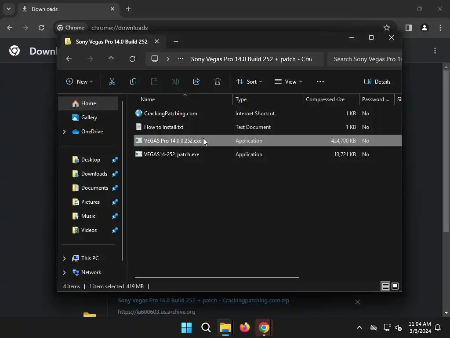Open a new Chrome tab
The height and width of the screenshot is (338, 450).
[x=128, y=9]
